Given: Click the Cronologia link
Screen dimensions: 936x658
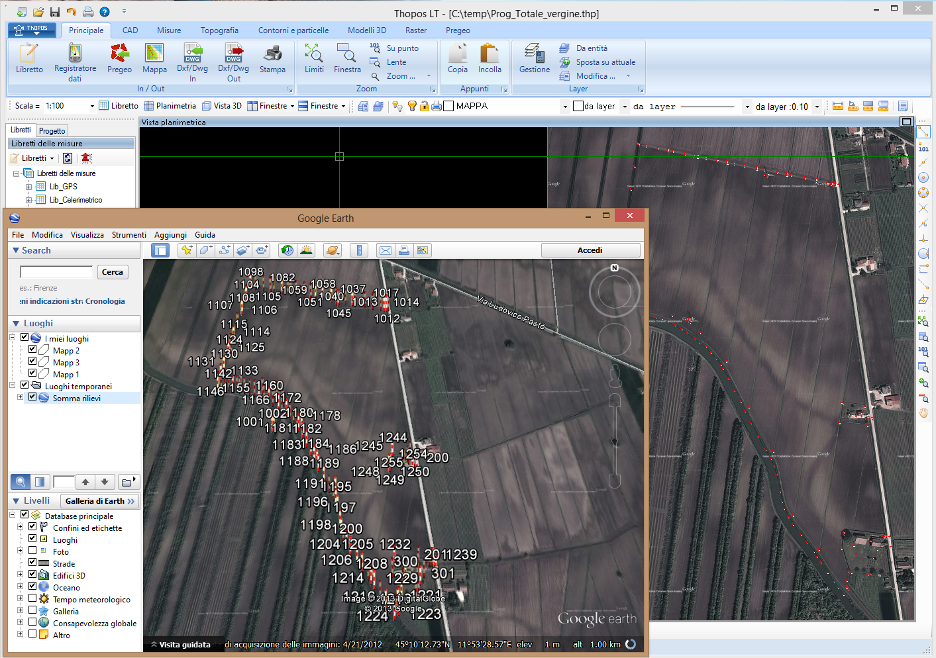Looking at the screenshot, I should pyautogui.click(x=105, y=301).
